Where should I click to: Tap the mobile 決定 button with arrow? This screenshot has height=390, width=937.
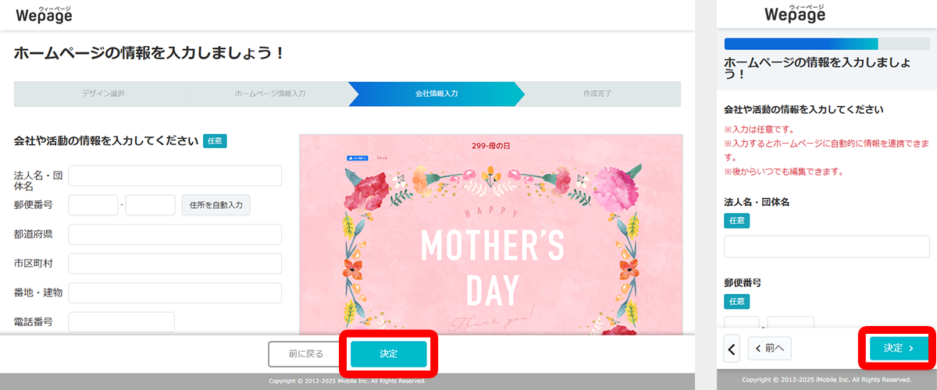tap(898, 348)
